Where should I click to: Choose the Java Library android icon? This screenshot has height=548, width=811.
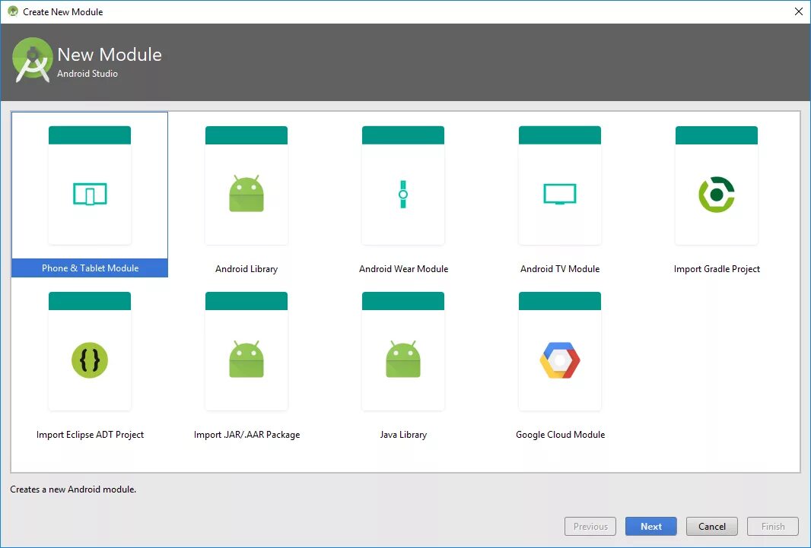403,360
